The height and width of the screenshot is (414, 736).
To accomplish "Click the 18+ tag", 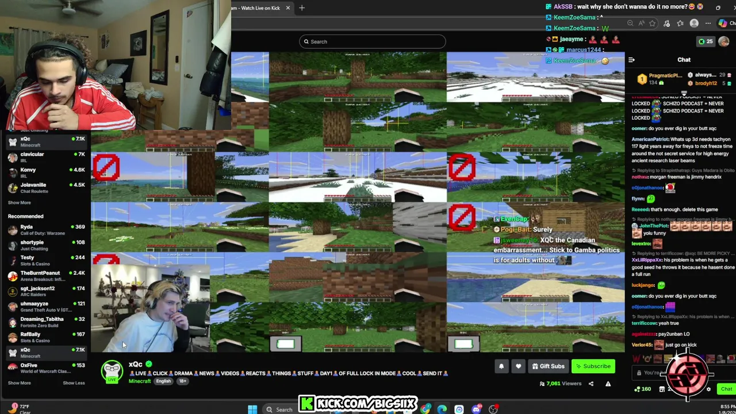I will (x=182, y=381).
